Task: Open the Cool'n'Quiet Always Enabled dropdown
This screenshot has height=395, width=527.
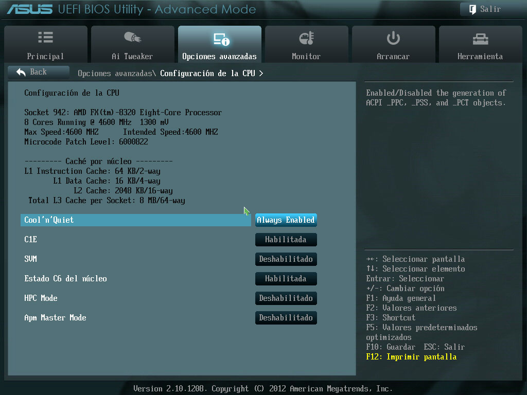Action: 286,220
